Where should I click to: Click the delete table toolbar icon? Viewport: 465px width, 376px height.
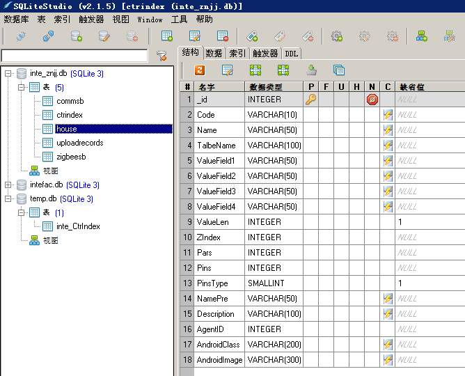[x=223, y=36]
